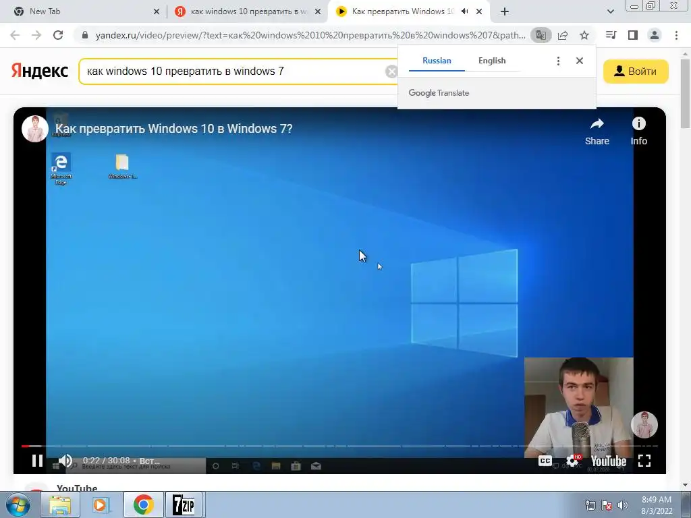Open the Google Translate page icon
This screenshot has width=691, height=518.
pos(541,35)
